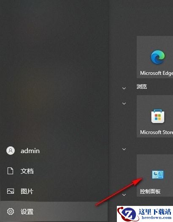The width and height of the screenshot is (173, 222).
Task: Click the 文档 document page icon
Action: 10,171
